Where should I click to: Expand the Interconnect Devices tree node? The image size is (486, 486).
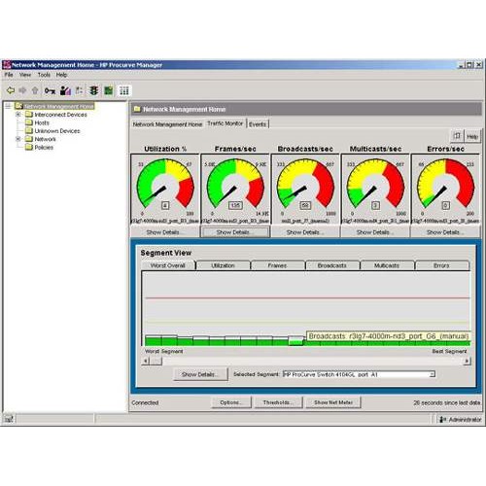click(18, 115)
